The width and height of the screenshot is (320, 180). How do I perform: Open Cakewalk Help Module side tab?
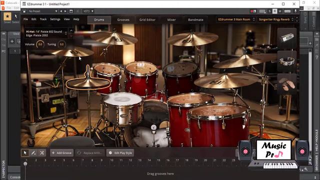[316, 140]
